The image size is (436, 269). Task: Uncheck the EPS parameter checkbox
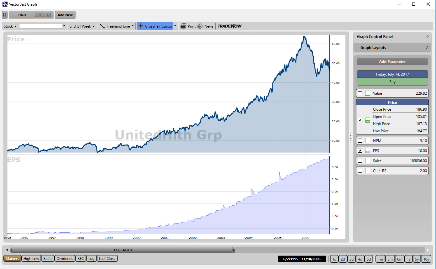coord(360,151)
